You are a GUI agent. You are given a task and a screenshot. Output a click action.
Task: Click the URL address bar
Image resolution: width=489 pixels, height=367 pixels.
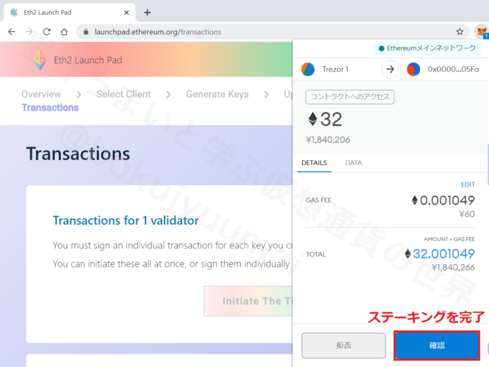pos(267,32)
